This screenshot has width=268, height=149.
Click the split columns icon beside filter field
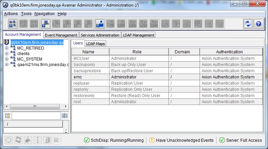pos(65,116)
